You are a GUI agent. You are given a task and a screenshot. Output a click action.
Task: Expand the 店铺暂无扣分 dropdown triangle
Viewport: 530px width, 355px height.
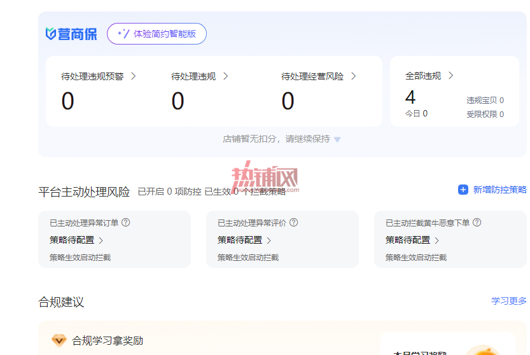pyautogui.click(x=337, y=139)
